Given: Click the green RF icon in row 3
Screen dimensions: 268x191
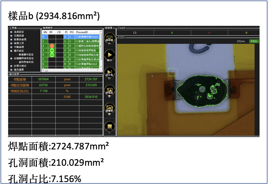Looking at the screenshot, I should (52, 50).
